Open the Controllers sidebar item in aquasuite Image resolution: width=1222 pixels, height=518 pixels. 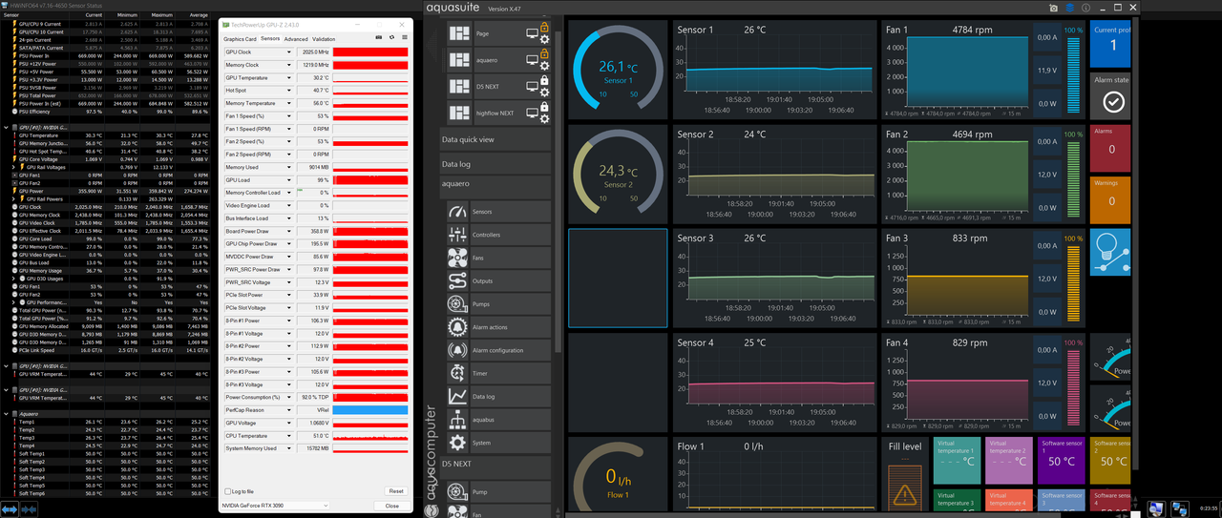pyautogui.click(x=498, y=235)
